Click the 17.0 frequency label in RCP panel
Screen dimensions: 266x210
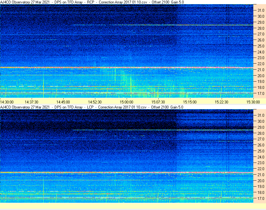(261, 93)
